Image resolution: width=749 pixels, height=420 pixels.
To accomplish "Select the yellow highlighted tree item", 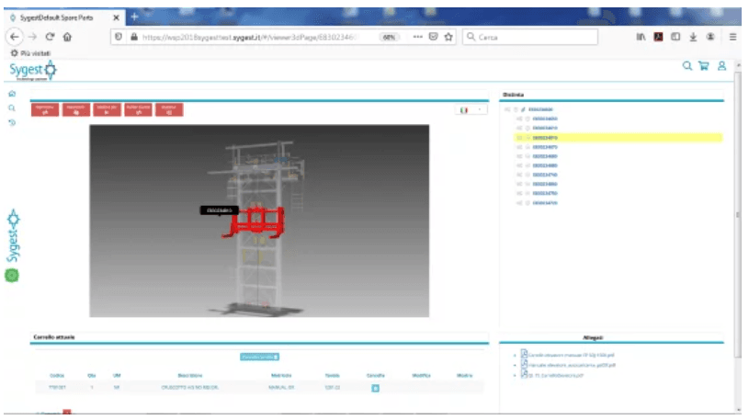I will (x=545, y=138).
